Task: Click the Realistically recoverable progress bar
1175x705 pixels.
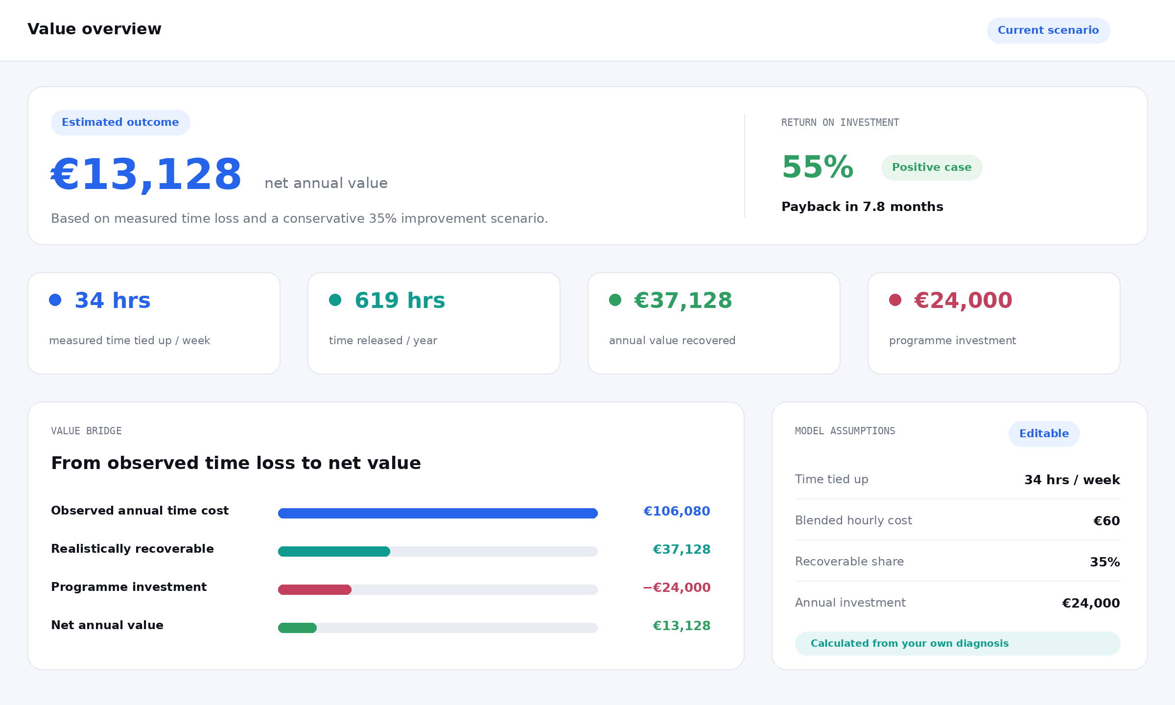Action: 438,551
